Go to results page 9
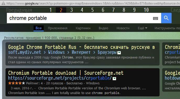 (x=134, y=10)
